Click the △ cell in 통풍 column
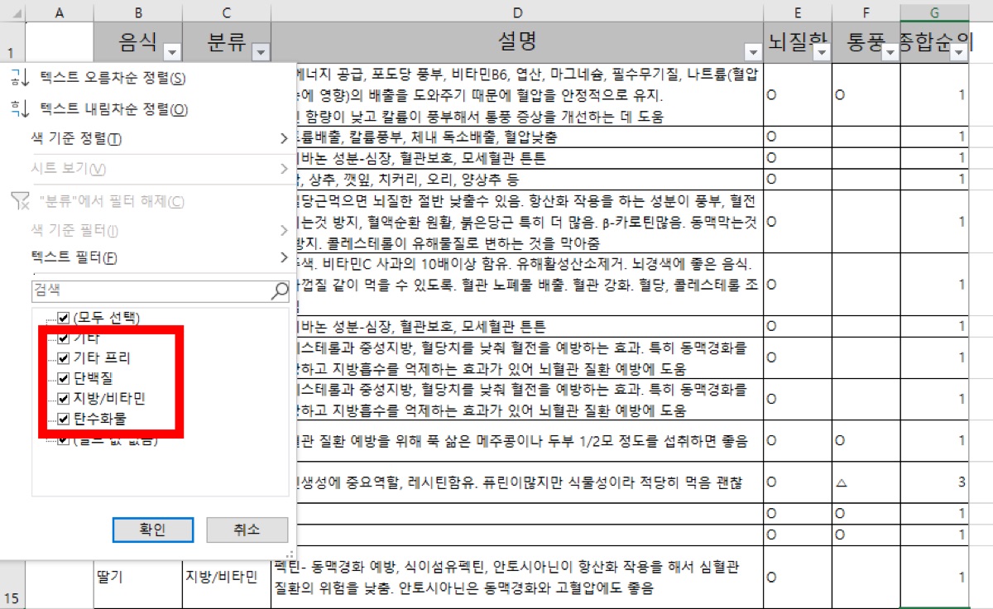 pyautogui.click(x=866, y=482)
